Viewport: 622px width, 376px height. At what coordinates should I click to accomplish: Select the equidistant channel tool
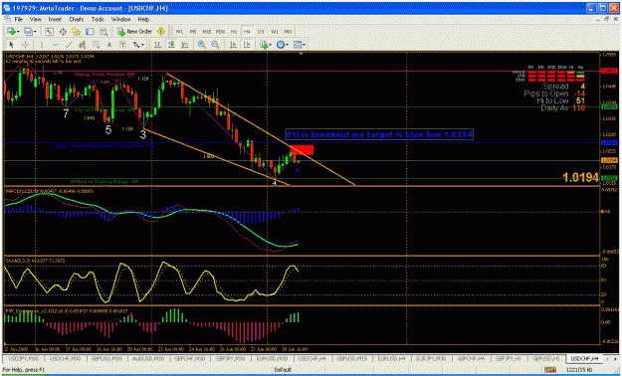tap(83, 45)
